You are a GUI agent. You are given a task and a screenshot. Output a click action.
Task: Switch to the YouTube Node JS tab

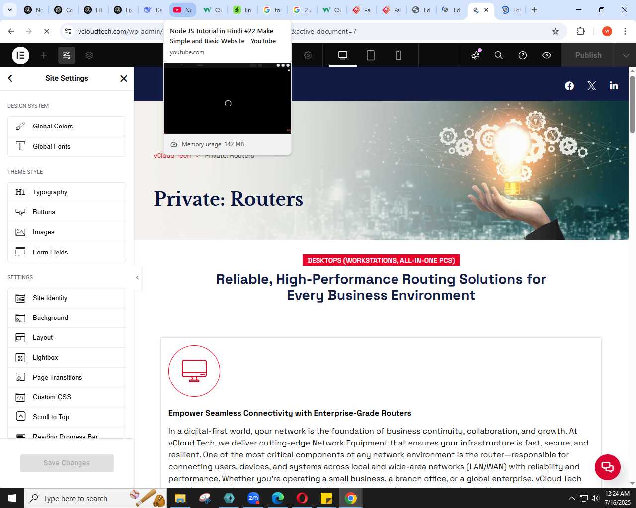182,10
